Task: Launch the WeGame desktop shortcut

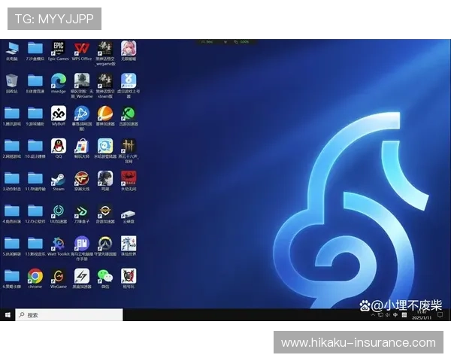Action: [58, 276]
